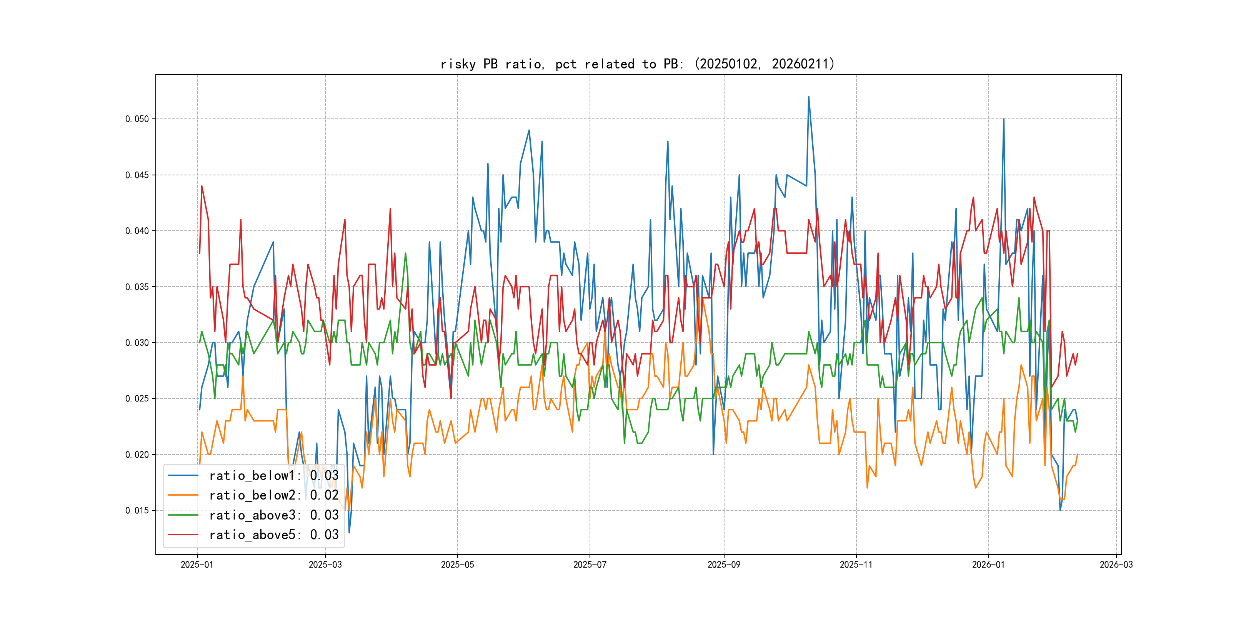The height and width of the screenshot is (623, 1246).
Task: Select the 'ratio_above5: 0.03' legend label
Action: (x=273, y=535)
